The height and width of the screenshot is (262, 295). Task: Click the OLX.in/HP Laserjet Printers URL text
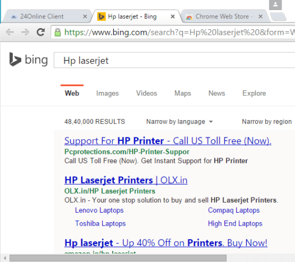110,191
